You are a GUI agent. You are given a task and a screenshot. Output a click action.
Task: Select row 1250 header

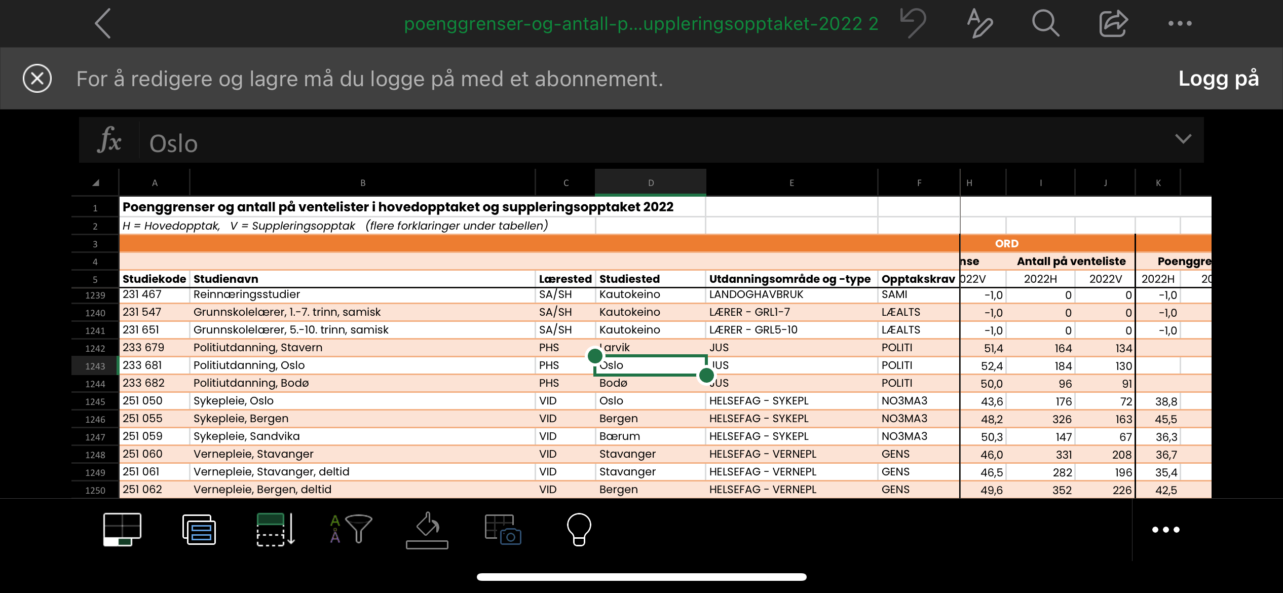(95, 490)
